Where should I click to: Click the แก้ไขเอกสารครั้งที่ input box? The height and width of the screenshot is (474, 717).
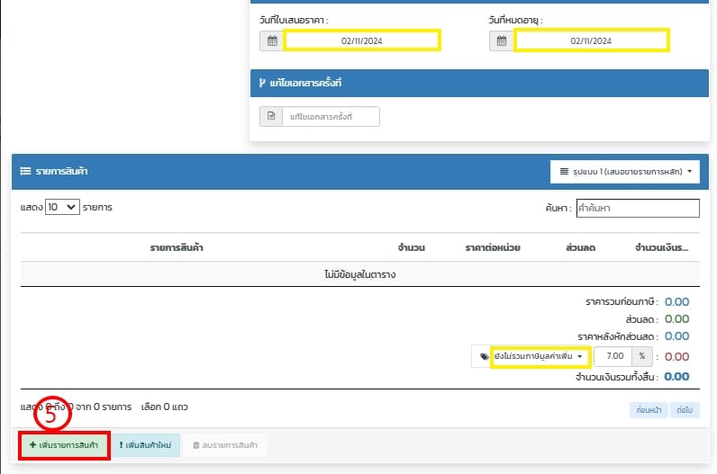pos(330,117)
